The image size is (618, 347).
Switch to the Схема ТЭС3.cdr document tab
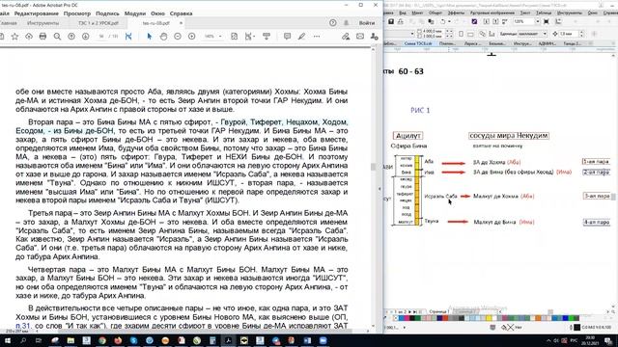click(418, 43)
